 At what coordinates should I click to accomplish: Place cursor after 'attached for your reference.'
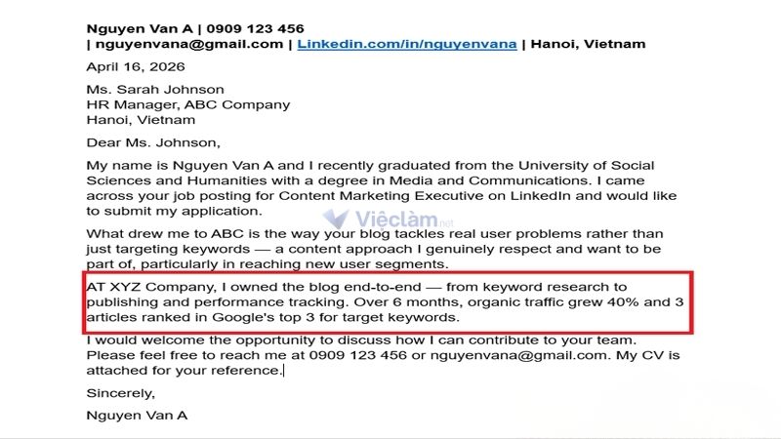pyautogui.click(x=284, y=371)
